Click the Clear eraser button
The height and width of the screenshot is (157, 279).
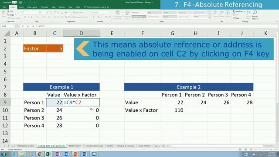tap(237, 18)
